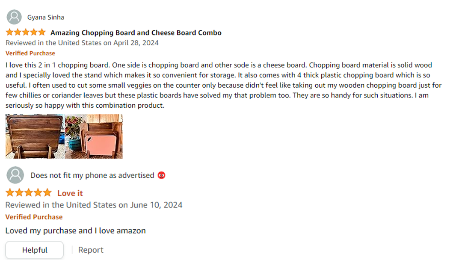This screenshot has height=260, width=462.
Task: Open the 'Love it' review title
Action: [x=70, y=193]
